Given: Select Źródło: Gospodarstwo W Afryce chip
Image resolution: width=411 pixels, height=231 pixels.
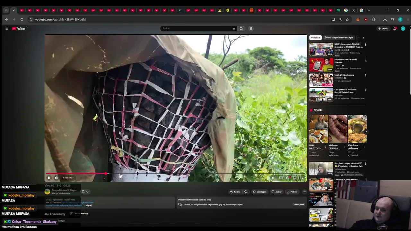Looking at the screenshot, I should (x=339, y=38).
